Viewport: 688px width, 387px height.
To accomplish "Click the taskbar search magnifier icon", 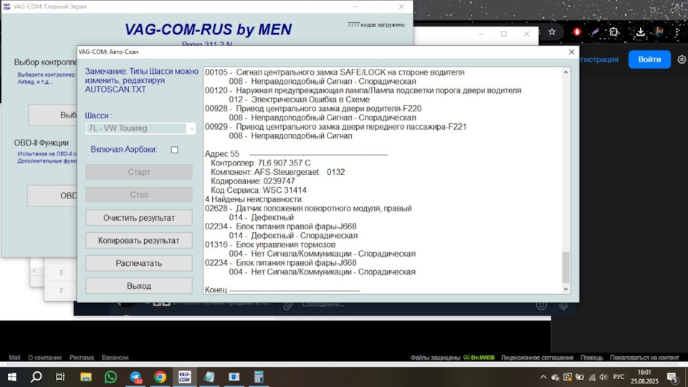I will point(37,377).
